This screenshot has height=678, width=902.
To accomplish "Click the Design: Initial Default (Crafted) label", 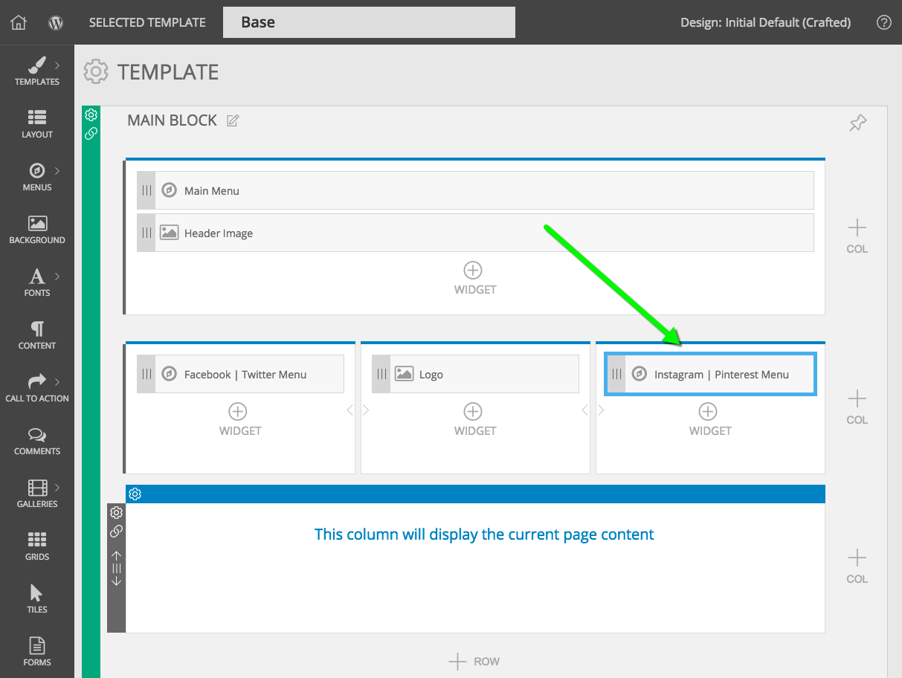I will click(766, 22).
